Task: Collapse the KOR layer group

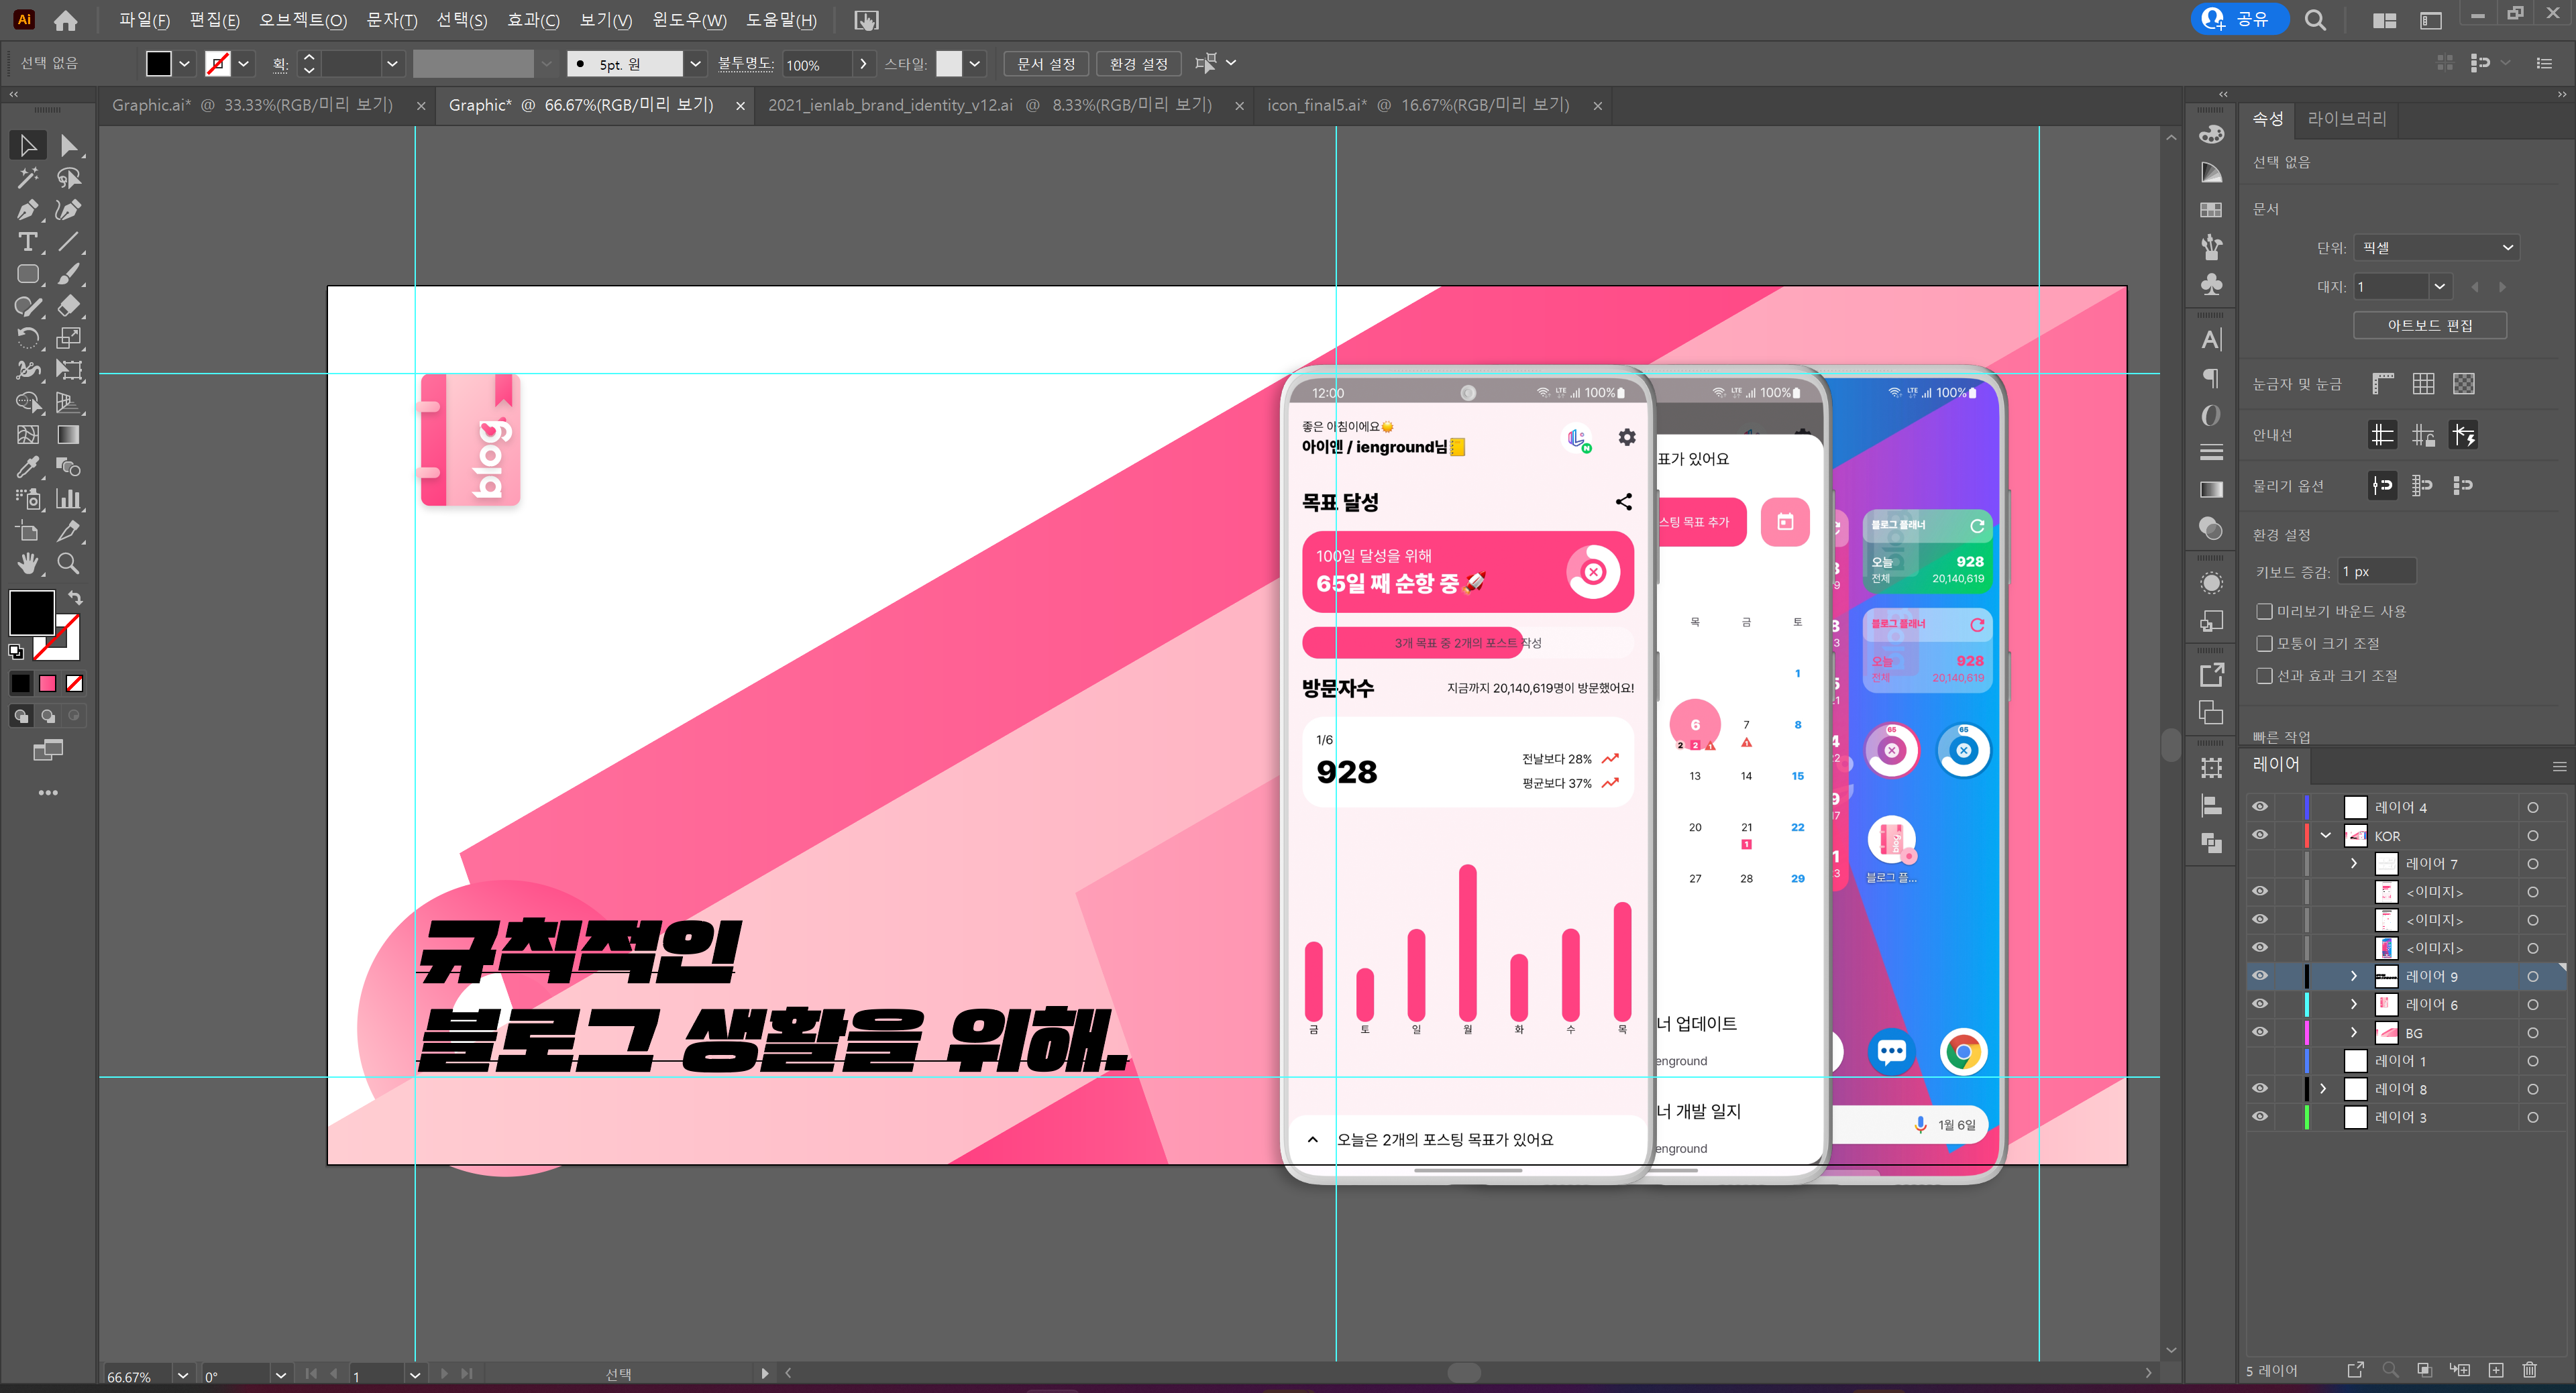Action: point(2326,836)
